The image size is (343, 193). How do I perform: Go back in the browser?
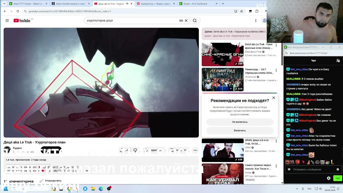coord(5,11)
